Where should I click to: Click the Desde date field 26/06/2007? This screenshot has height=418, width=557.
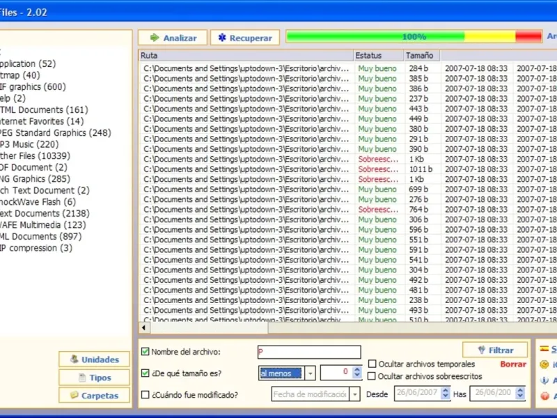pos(418,393)
